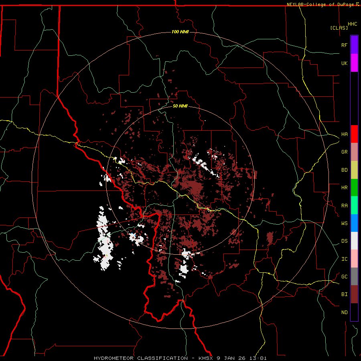361x361 pixels.
Task: Click the HR legend label
Action: click(x=344, y=188)
